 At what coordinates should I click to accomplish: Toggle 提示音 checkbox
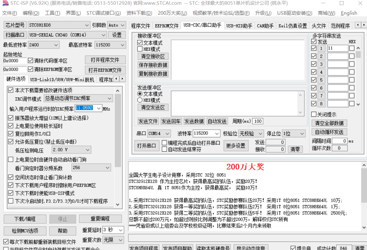(293, 248)
